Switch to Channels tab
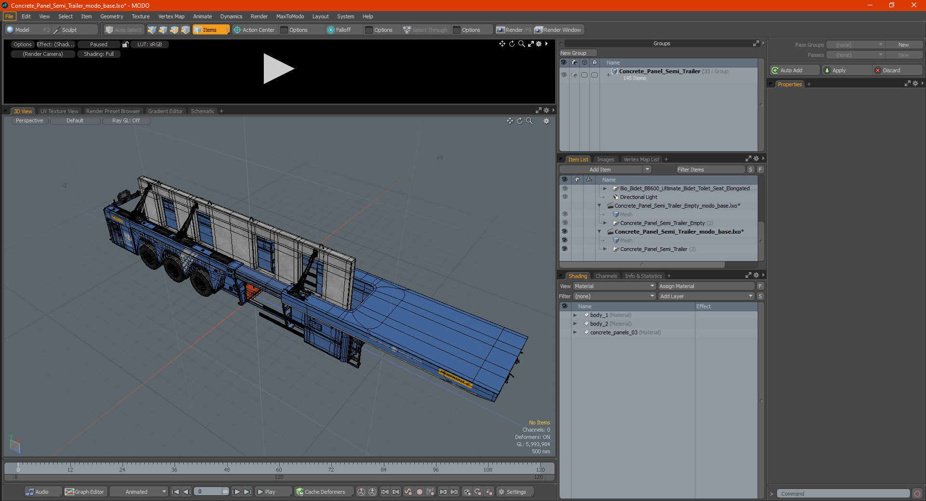The height and width of the screenshot is (501, 926). click(606, 276)
